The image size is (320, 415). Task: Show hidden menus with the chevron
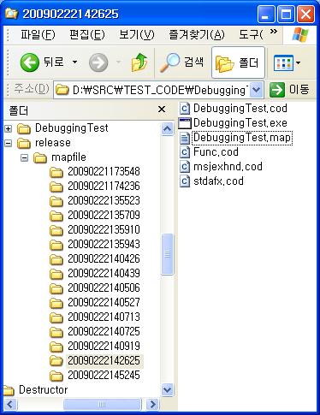coord(273,32)
